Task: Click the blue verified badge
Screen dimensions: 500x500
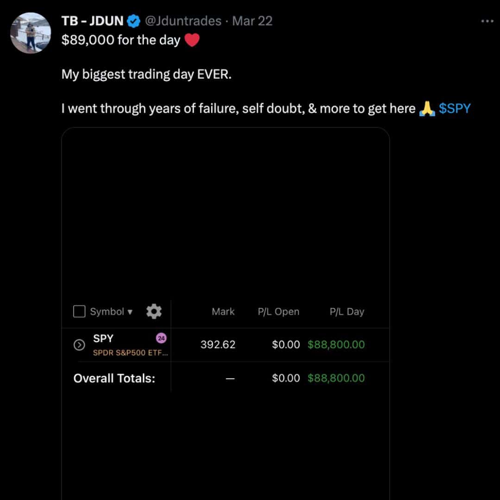Action: 134,21
